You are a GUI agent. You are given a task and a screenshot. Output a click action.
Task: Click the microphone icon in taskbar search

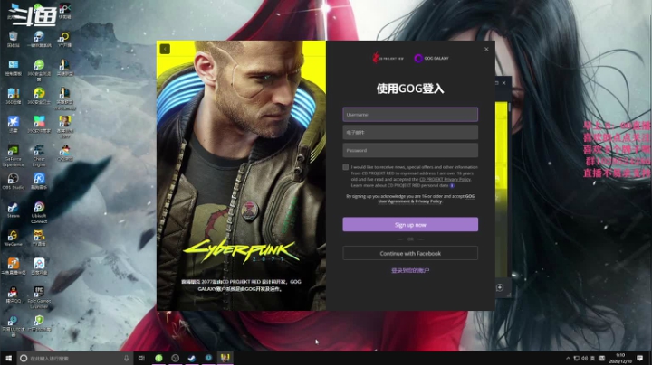point(127,358)
